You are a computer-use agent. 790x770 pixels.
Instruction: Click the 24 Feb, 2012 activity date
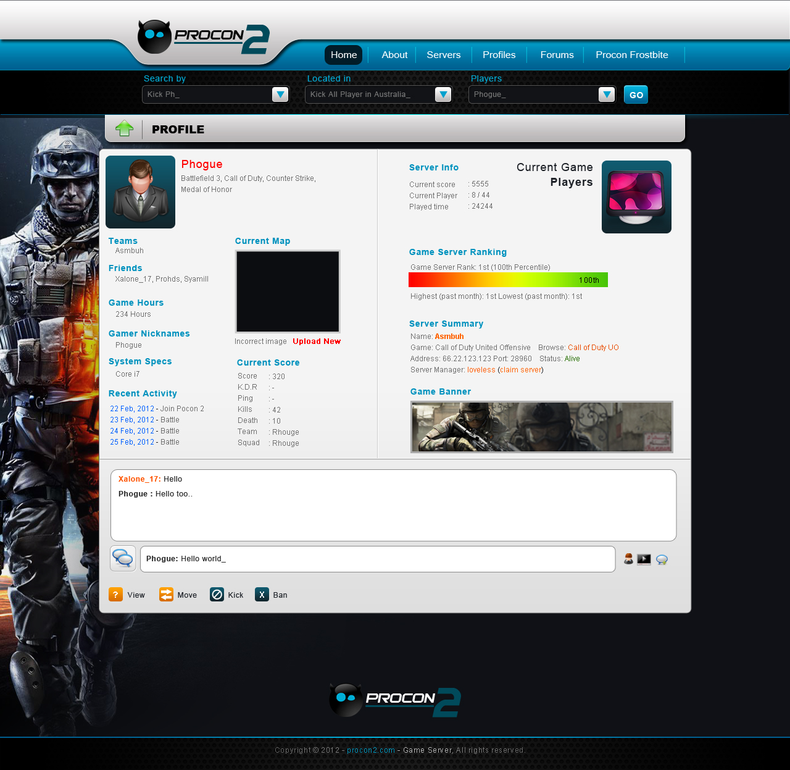132,431
